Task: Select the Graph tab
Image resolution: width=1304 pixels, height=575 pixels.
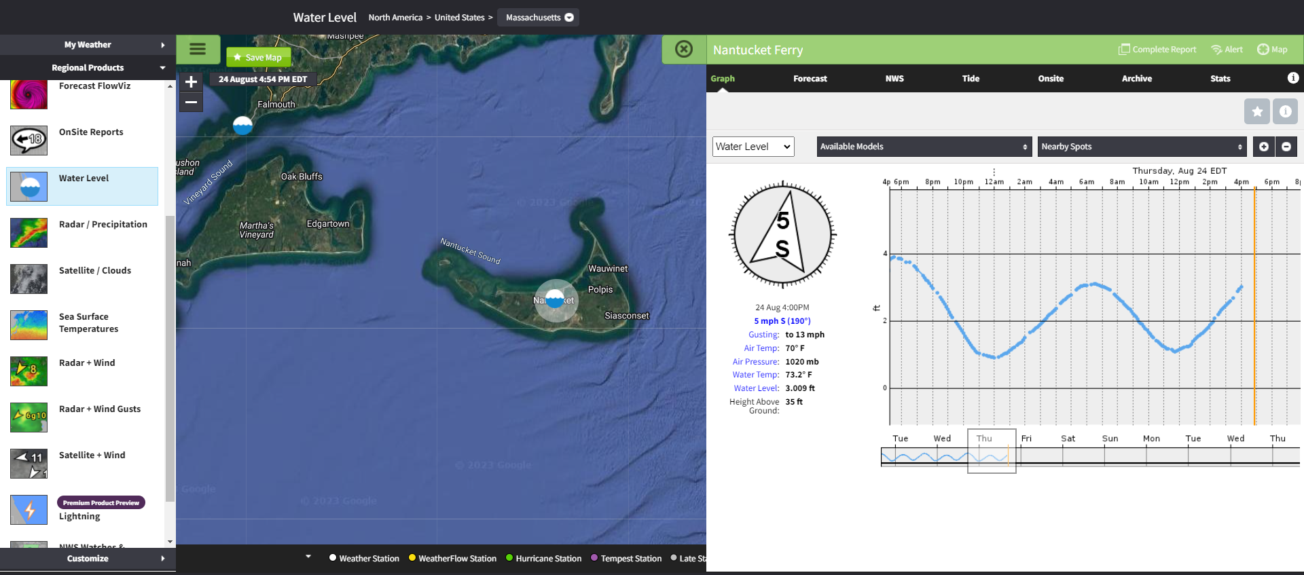Action: coord(723,79)
